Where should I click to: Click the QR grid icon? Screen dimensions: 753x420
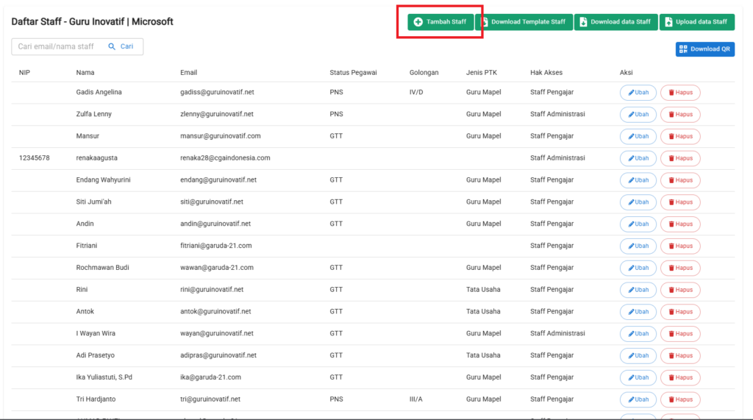coord(683,49)
